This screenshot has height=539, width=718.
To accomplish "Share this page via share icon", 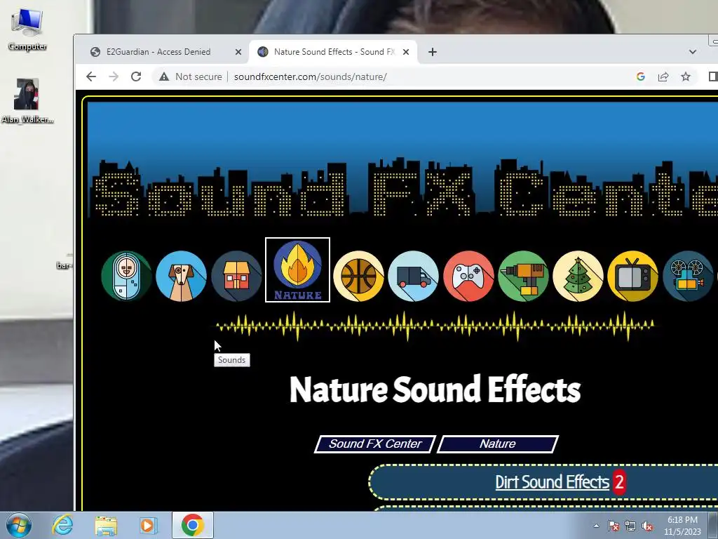I will (663, 76).
